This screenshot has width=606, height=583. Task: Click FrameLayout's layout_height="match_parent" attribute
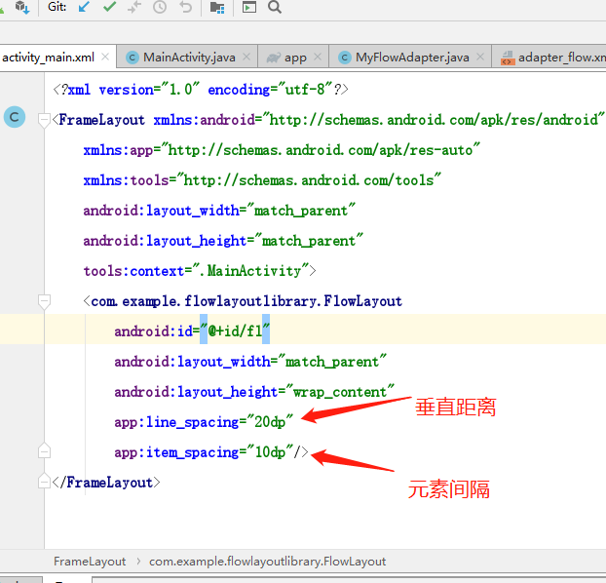(223, 241)
